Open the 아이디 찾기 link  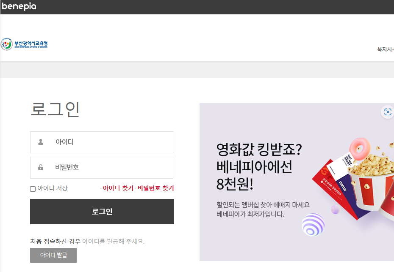point(117,188)
